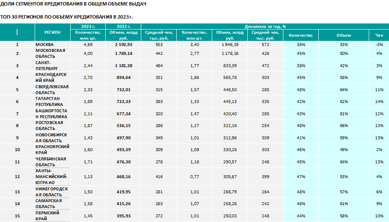
Task: Click the 'МОСКВА' region cell
Action: 52,45
